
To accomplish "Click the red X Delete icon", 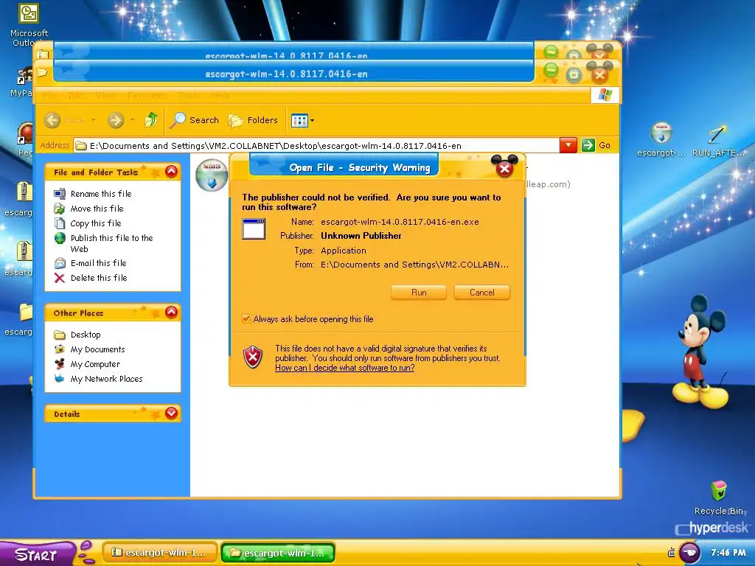I will tap(59, 278).
